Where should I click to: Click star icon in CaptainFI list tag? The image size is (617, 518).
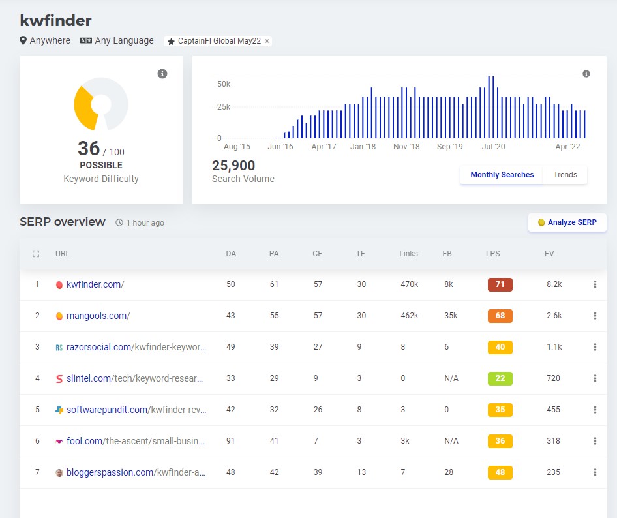171,41
